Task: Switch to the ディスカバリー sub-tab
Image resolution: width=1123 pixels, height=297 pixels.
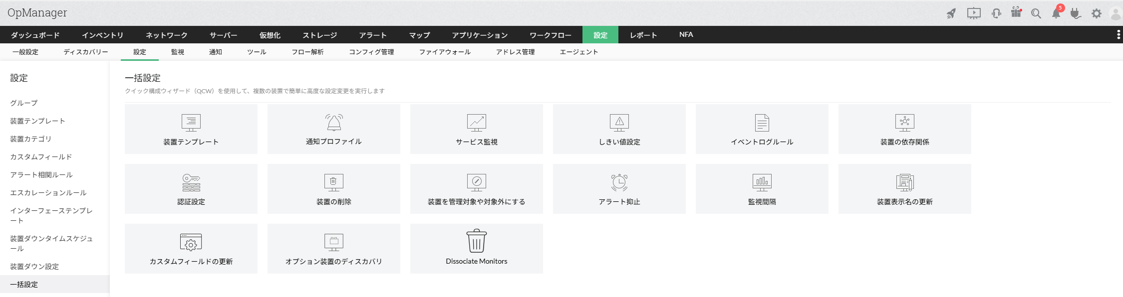Action: point(86,52)
